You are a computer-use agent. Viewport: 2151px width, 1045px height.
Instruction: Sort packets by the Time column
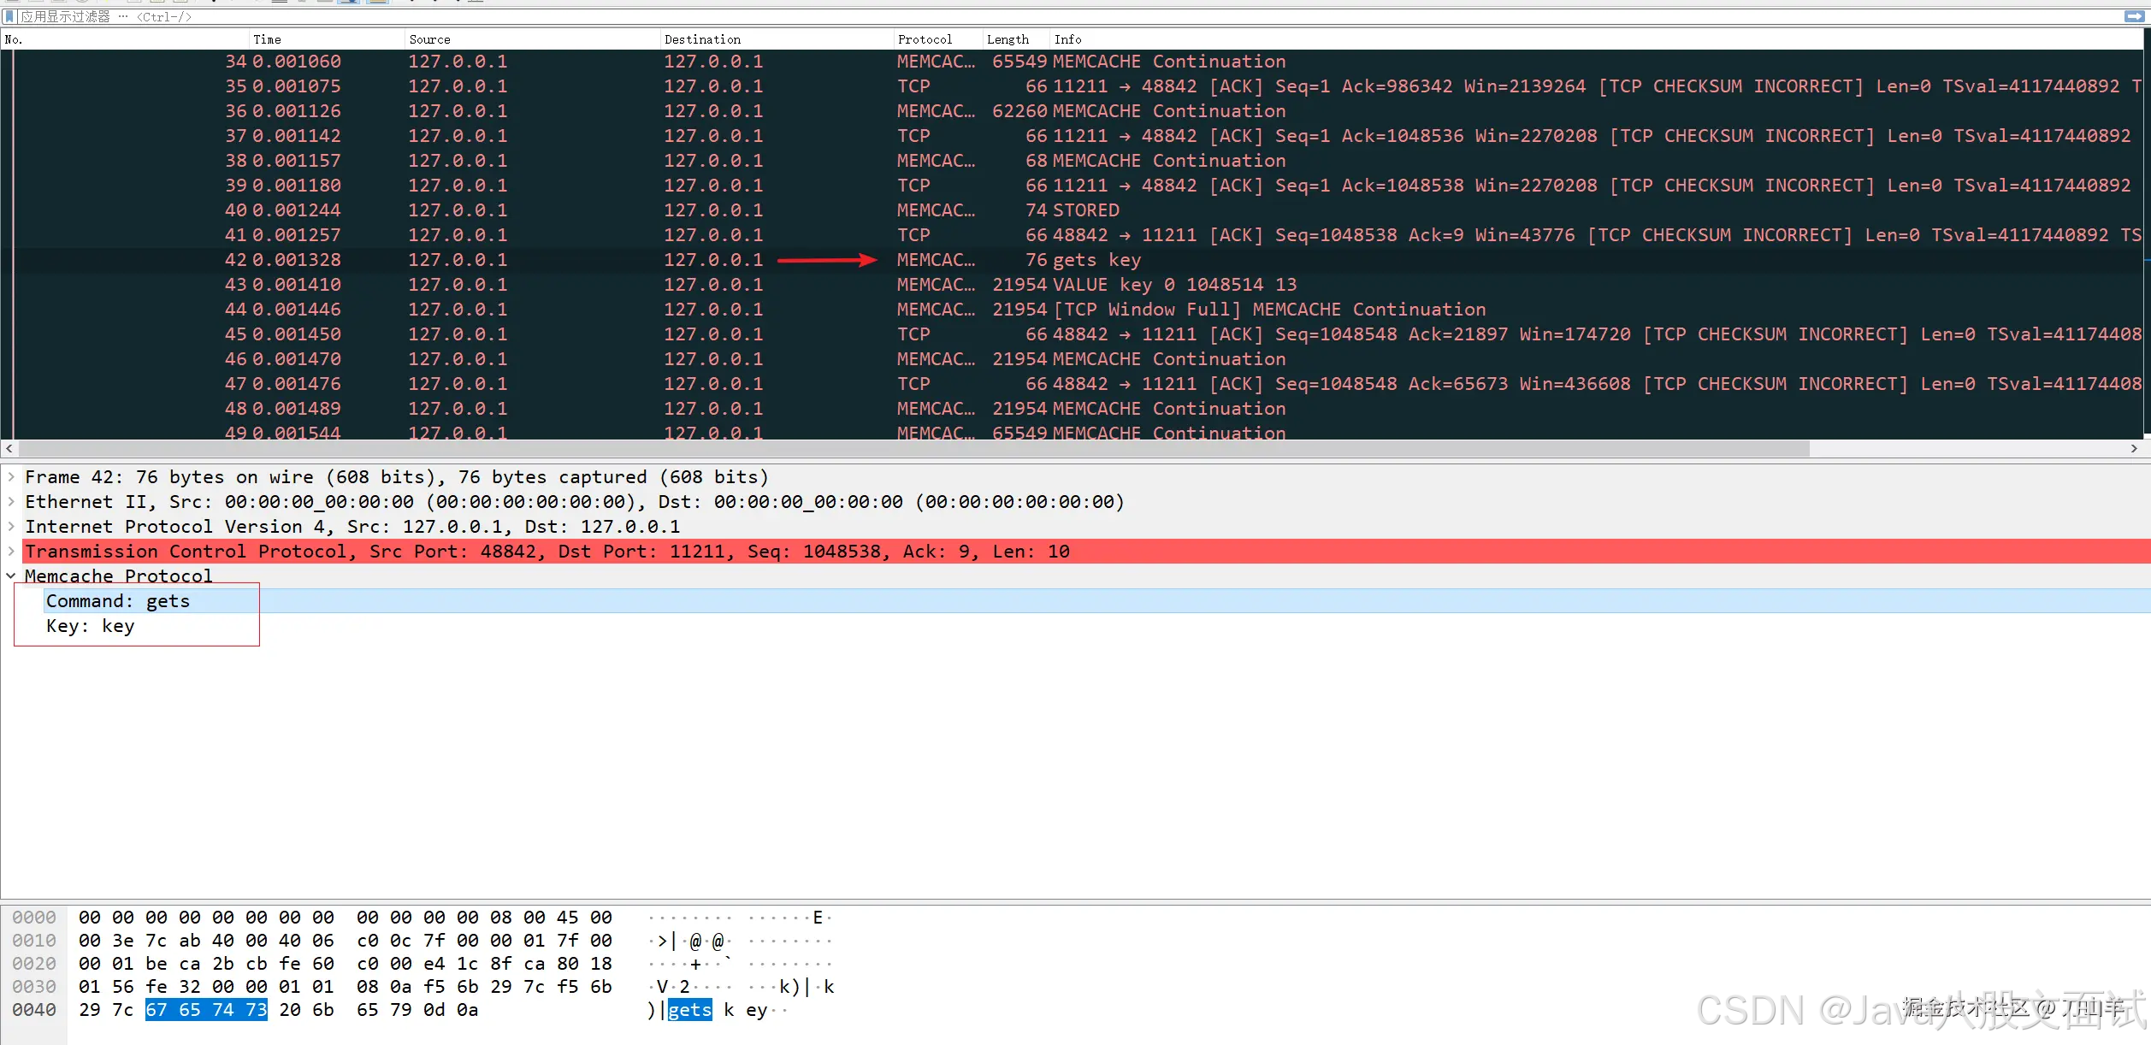(268, 38)
